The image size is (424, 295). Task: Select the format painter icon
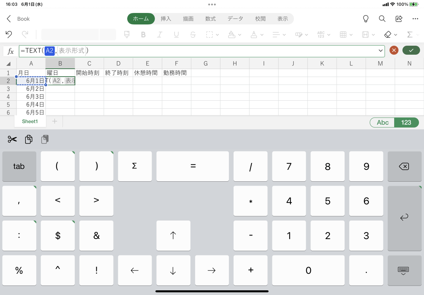pos(126,35)
